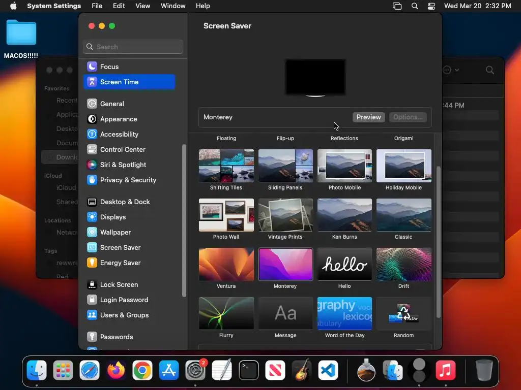Select Photo Wall screen saver
Screen dimensions: 521x390
tap(226, 215)
